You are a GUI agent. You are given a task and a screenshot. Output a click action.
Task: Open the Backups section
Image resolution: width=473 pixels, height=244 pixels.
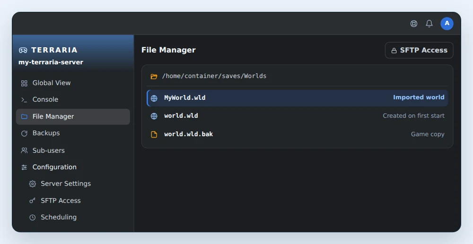pyautogui.click(x=73, y=133)
